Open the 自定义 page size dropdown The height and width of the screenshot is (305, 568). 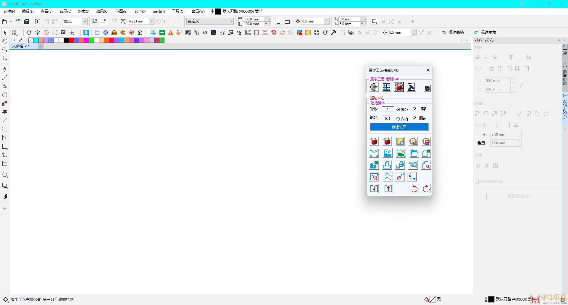pyautogui.click(x=231, y=21)
